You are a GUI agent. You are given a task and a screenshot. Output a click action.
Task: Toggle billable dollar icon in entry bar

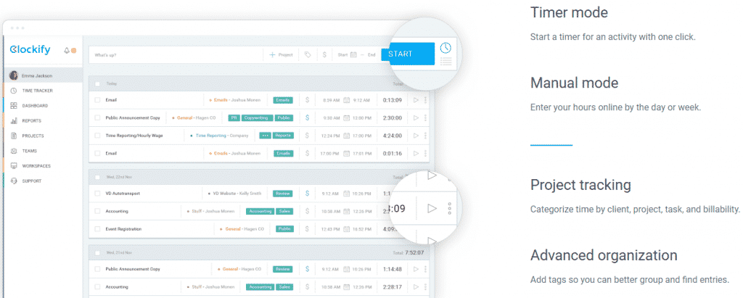tap(324, 54)
